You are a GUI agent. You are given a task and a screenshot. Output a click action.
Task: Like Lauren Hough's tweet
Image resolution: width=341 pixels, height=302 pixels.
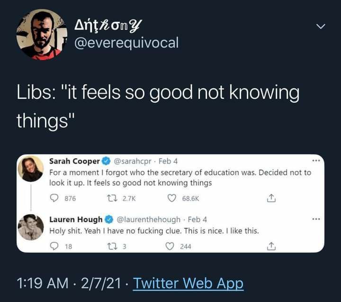point(168,246)
